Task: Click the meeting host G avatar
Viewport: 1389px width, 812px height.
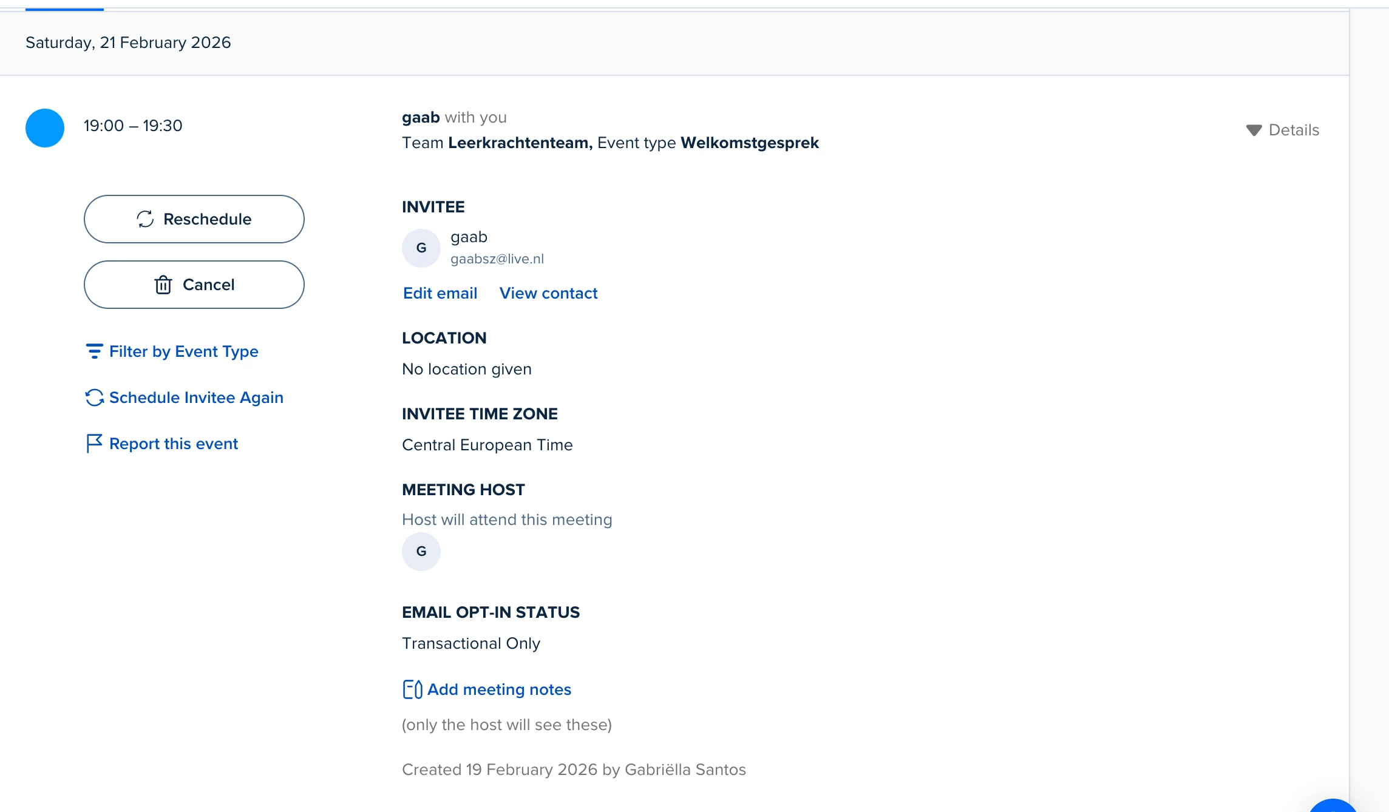Action: 421,552
